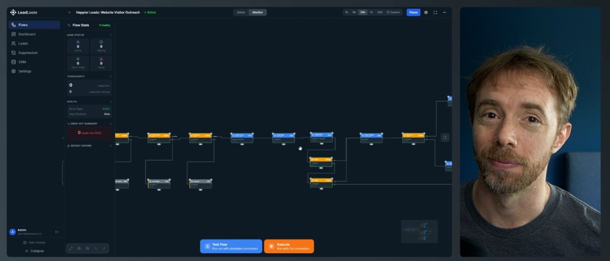This screenshot has width=610, height=261.
Task: Click the Waiting clock icon
Action: pyautogui.click(x=101, y=42)
